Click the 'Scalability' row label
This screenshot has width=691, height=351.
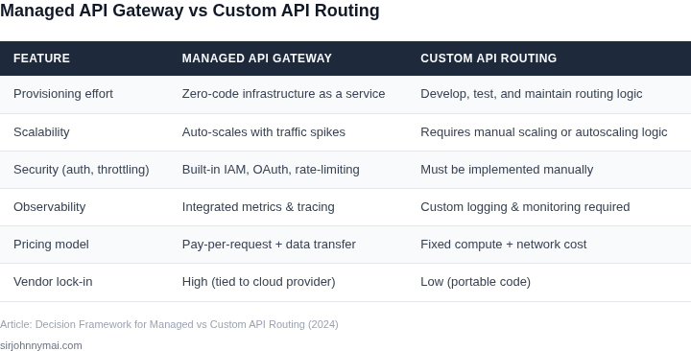click(x=41, y=132)
